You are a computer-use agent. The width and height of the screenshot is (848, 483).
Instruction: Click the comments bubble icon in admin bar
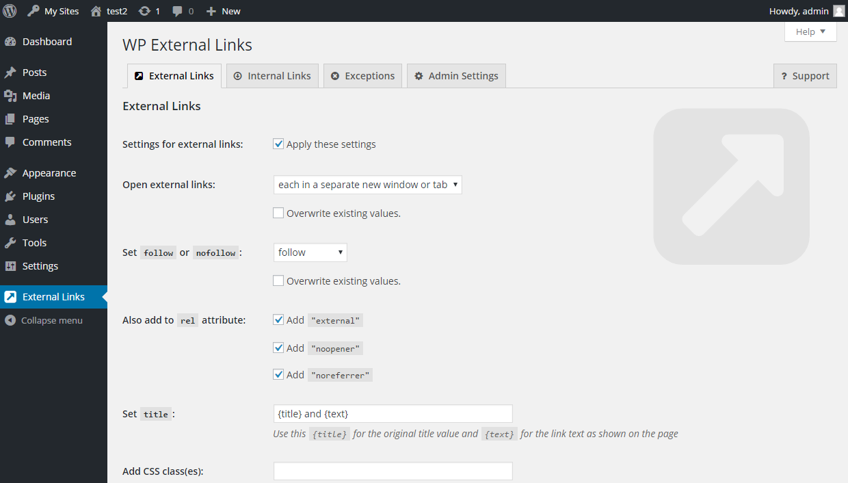(x=178, y=11)
